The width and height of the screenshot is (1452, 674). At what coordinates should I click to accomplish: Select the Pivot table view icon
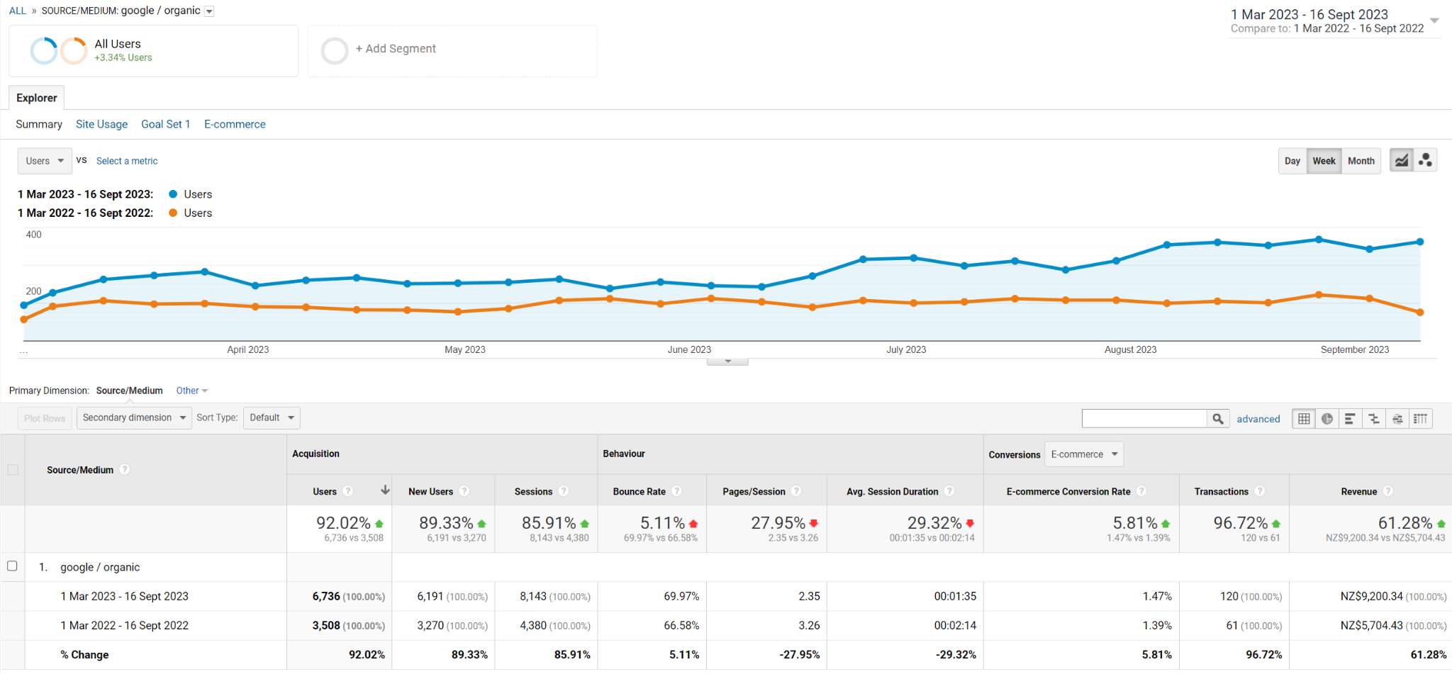pos(1421,419)
